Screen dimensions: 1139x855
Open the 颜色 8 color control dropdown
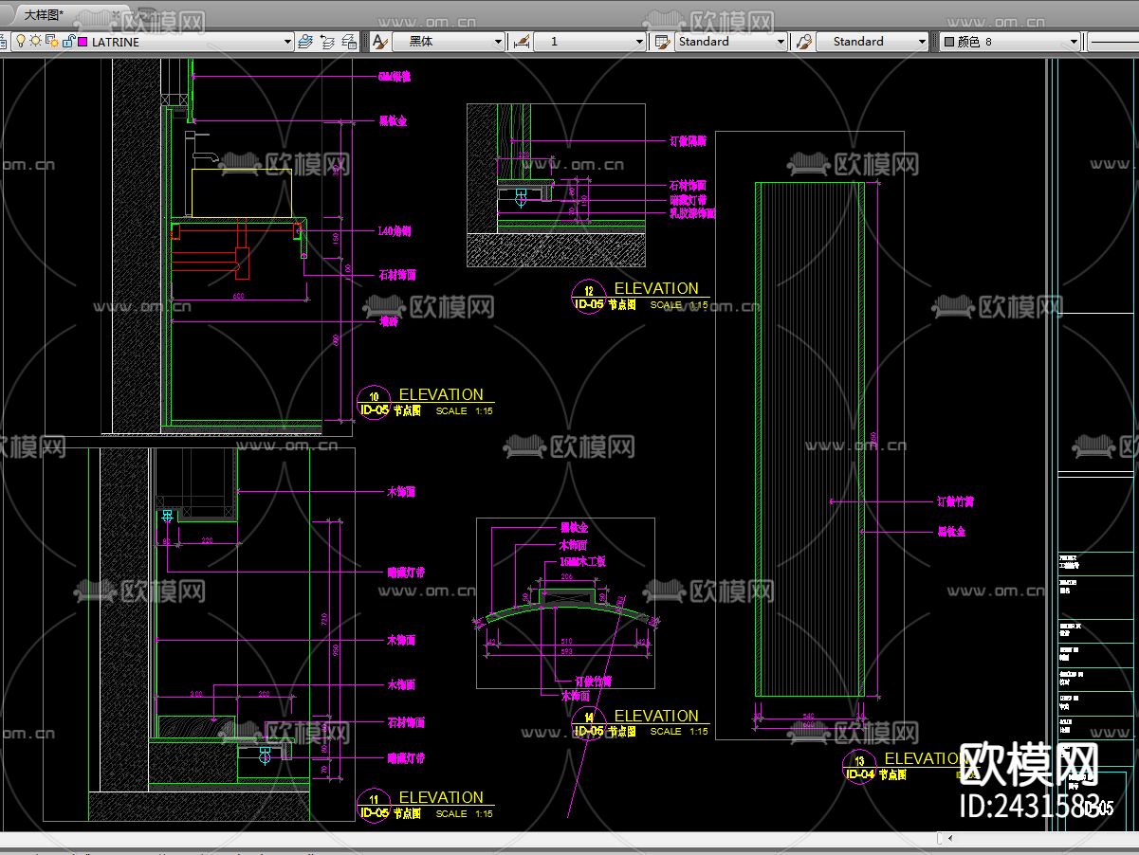pyautogui.click(x=1074, y=42)
